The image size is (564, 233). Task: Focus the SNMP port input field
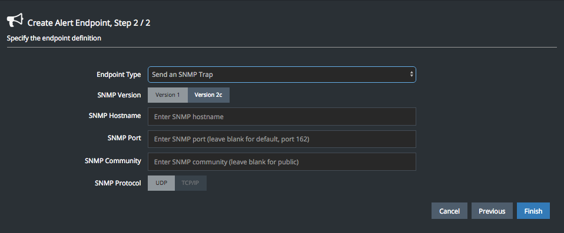[x=281, y=139]
